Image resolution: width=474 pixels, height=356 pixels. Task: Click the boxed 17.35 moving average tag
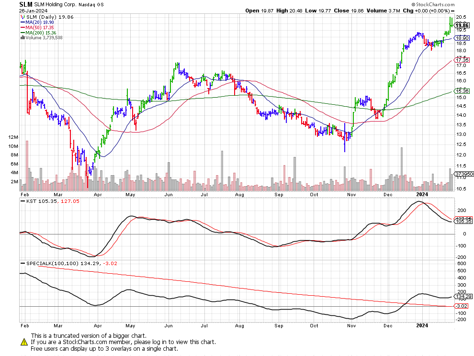462,60
